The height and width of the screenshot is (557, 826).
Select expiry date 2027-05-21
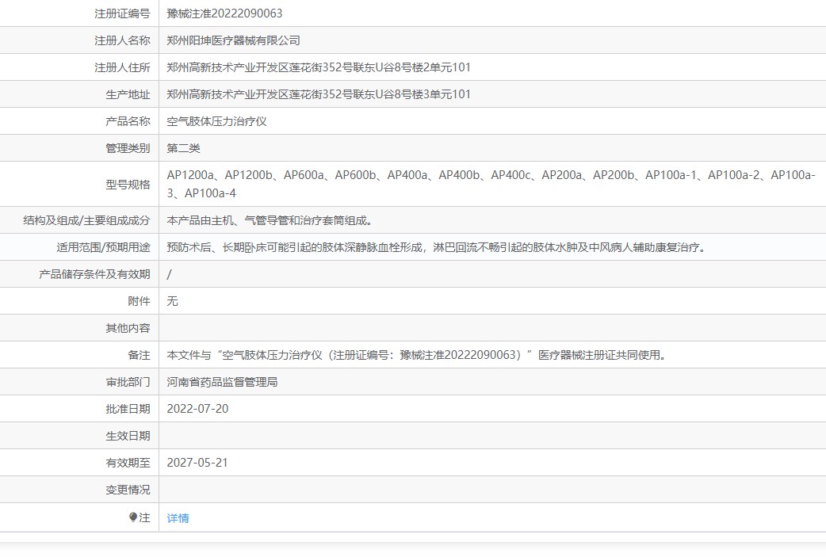click(197, 463)
